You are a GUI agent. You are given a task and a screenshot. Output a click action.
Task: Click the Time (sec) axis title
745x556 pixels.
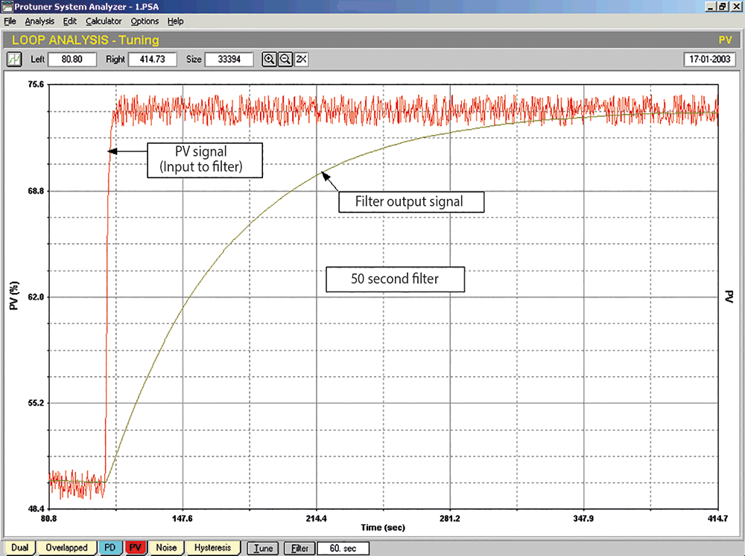pyautogui.click(x=383, y=528)
